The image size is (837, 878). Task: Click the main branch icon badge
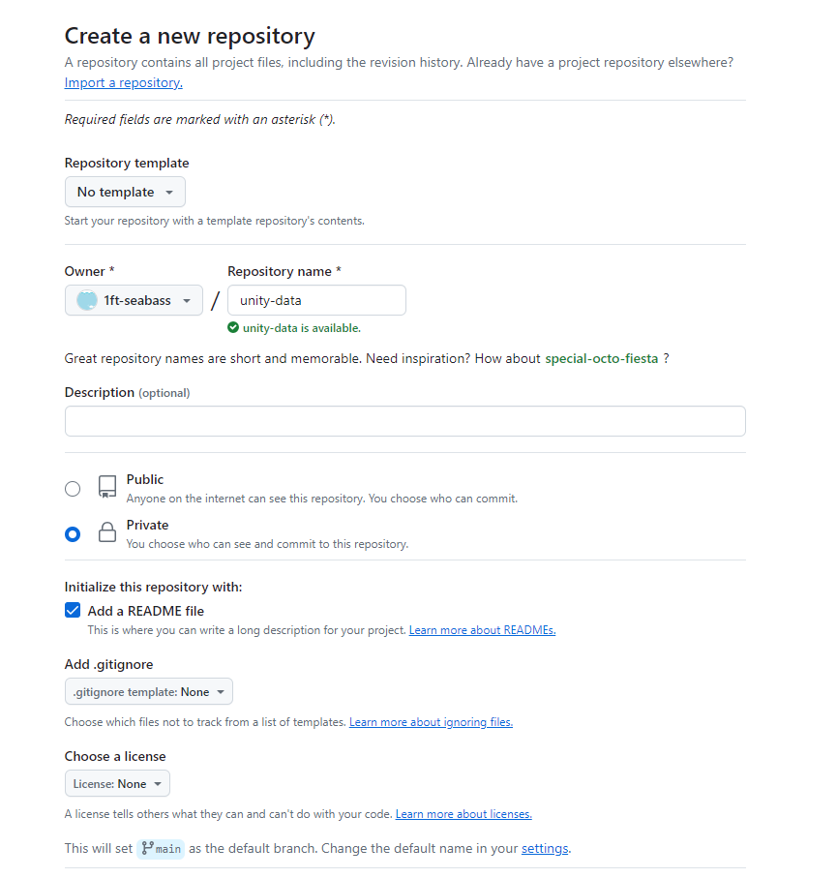(161, 848)
